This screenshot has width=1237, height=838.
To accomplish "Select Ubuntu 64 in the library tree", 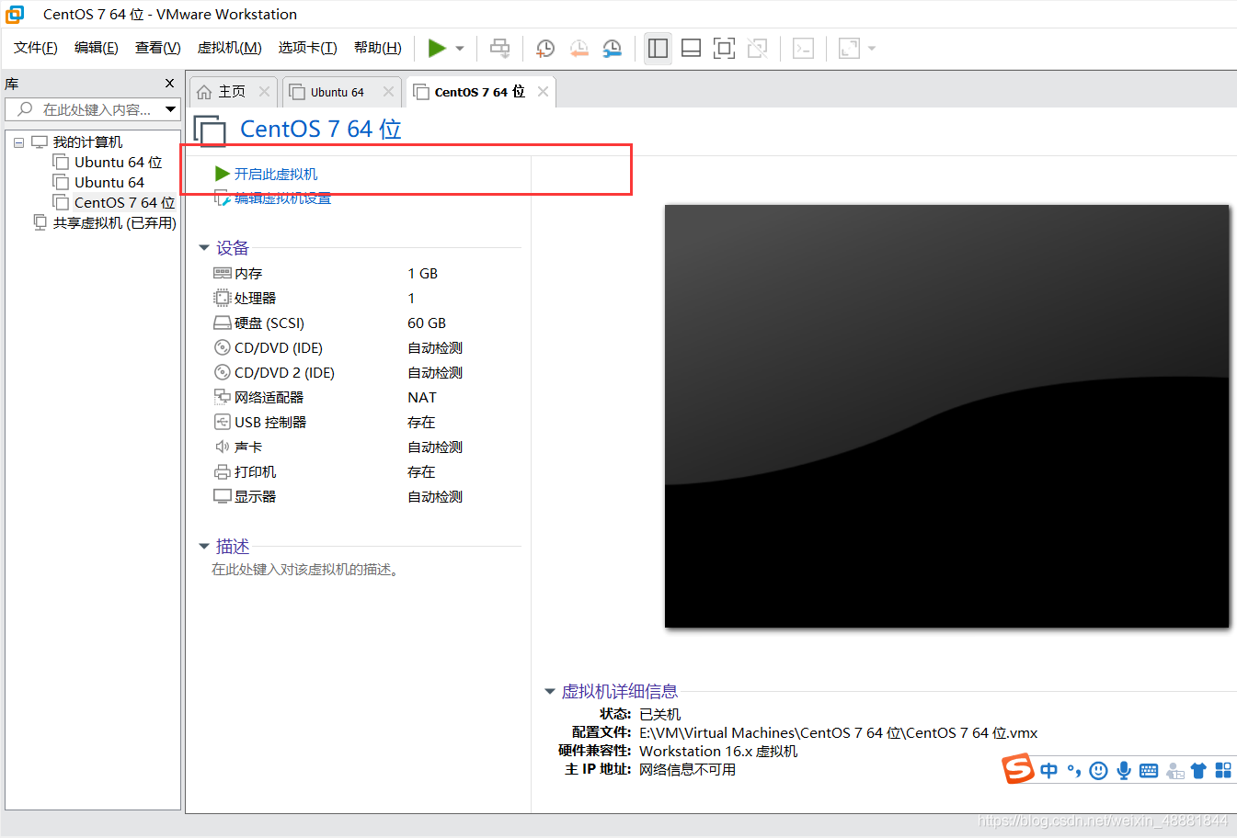I will coord(109,183).
